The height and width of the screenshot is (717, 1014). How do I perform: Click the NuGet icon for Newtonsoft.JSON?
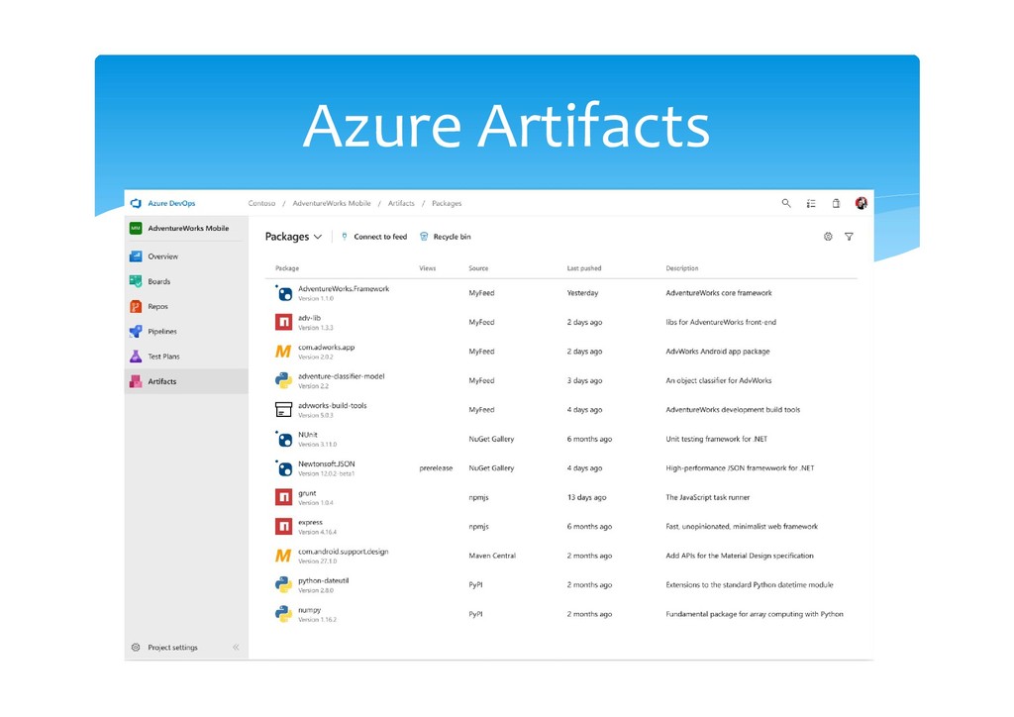pyautogui.click(x=283, y=468)
